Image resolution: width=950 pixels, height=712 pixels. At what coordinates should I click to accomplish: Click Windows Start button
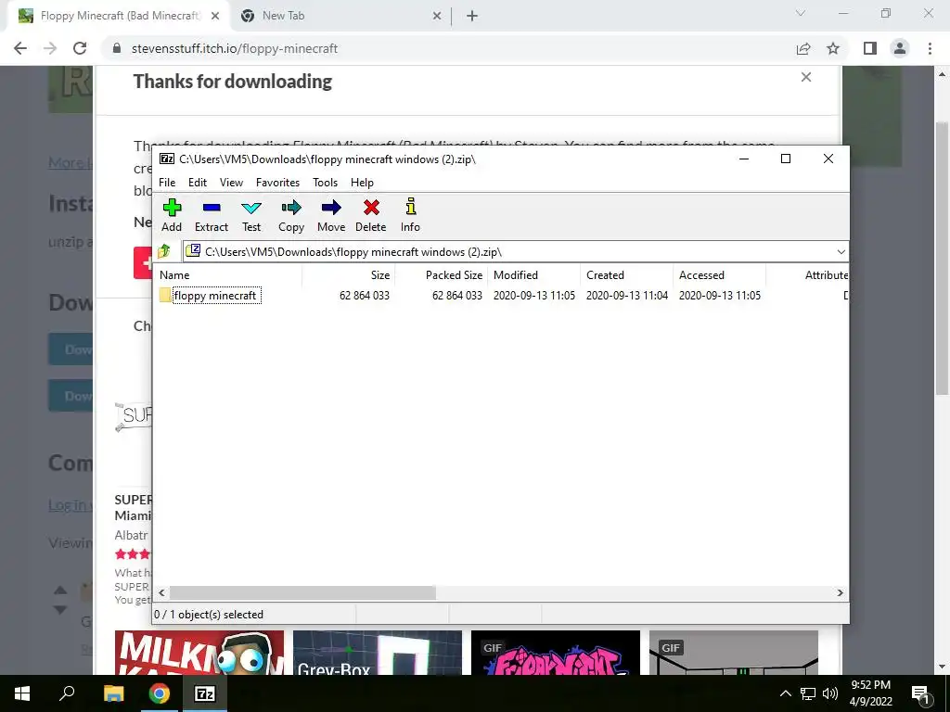[x=22, y=693]
